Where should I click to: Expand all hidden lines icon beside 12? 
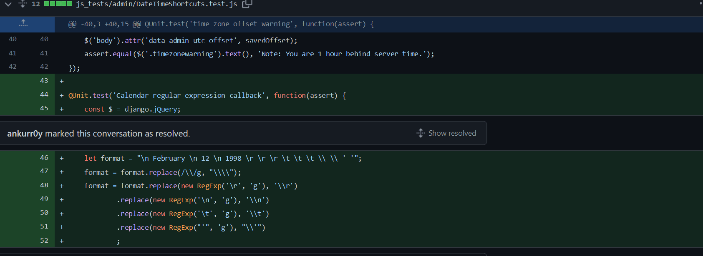pyautogui.click(x=23, y=4)
